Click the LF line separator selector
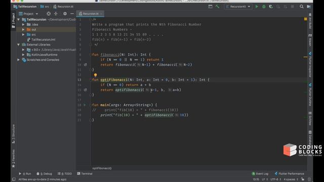 (265, 179)
